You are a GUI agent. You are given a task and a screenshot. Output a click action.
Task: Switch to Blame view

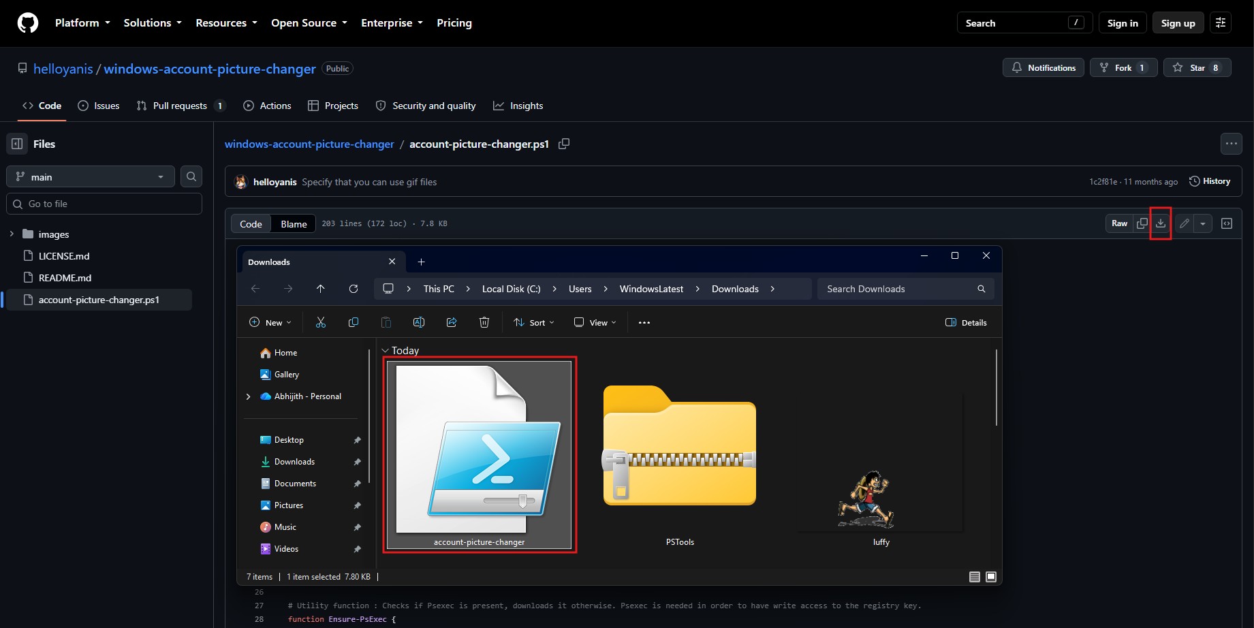[x=294, y=223]
